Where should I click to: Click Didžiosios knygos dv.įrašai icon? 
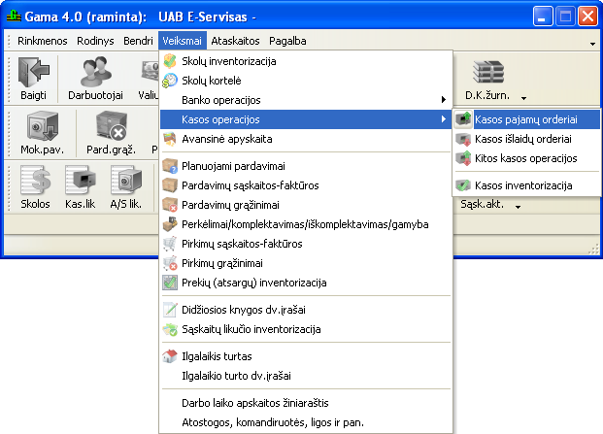(170, 310)
